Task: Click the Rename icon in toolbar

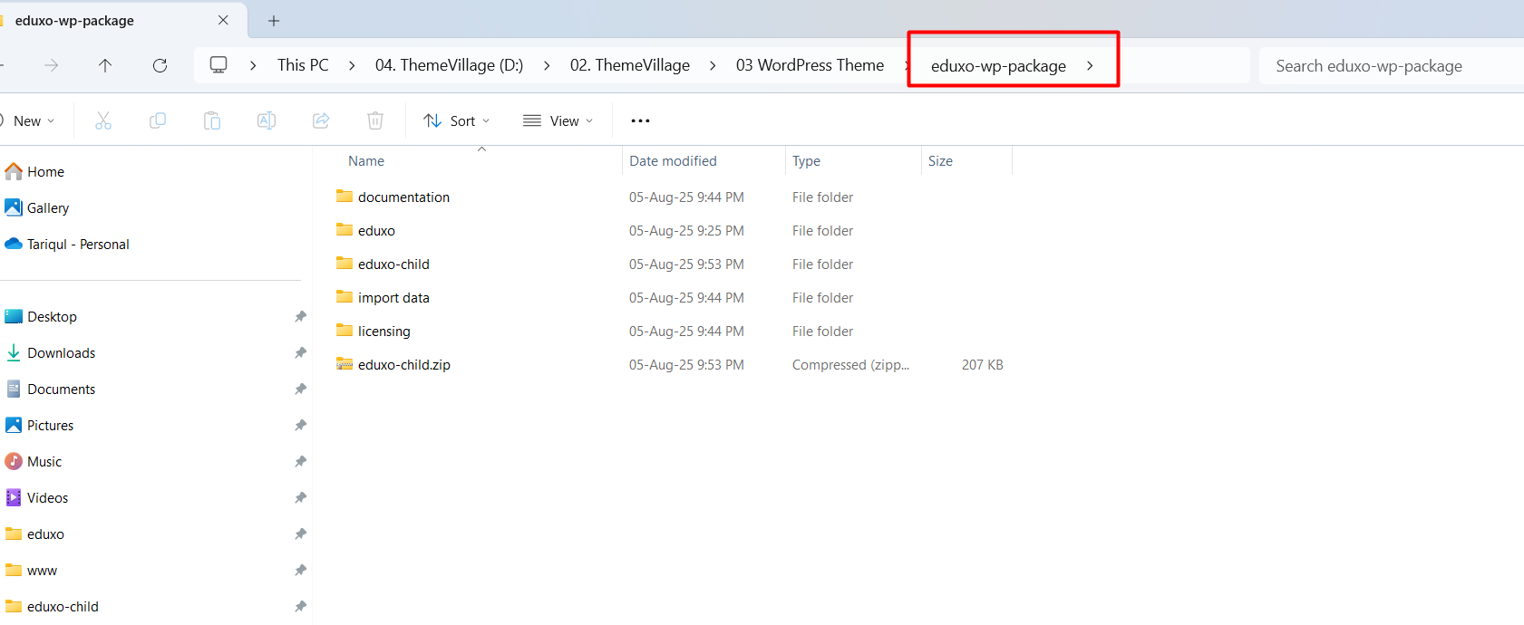Action: 267,120
